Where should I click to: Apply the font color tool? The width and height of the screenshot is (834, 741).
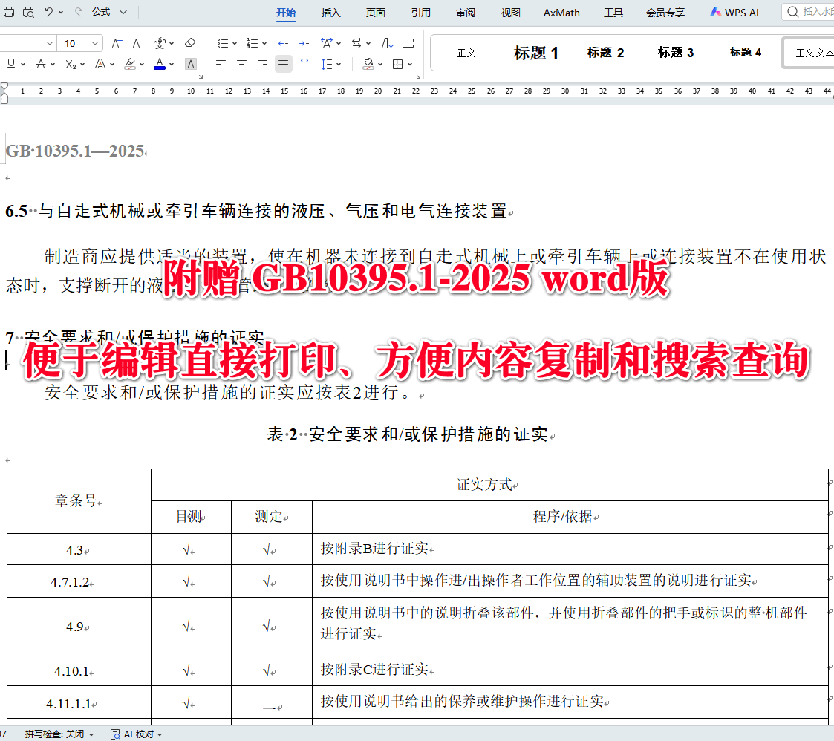point(160,64)
